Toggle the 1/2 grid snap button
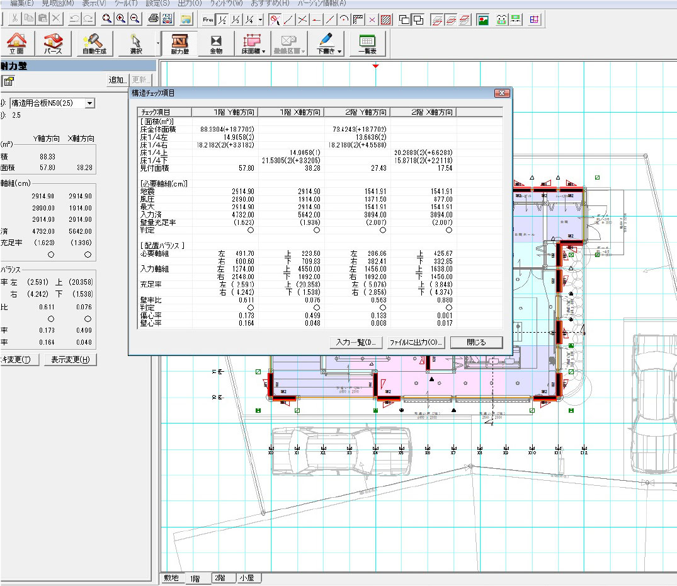Viewport: 677px width, 586px height. coord(222,20)
